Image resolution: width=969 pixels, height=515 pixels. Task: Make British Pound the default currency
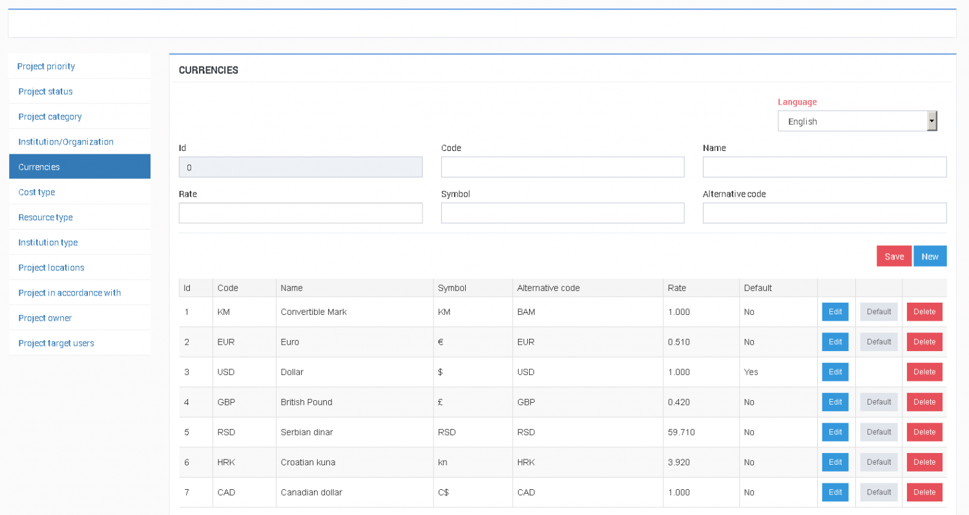878,401
